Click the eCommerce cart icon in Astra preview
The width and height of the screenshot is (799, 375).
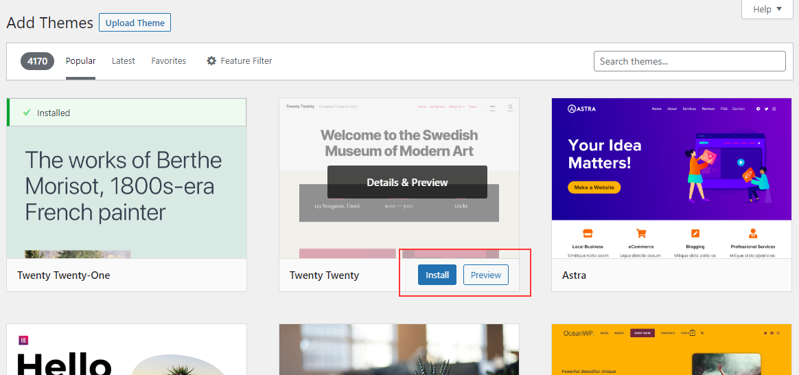[x=641, y=234]
